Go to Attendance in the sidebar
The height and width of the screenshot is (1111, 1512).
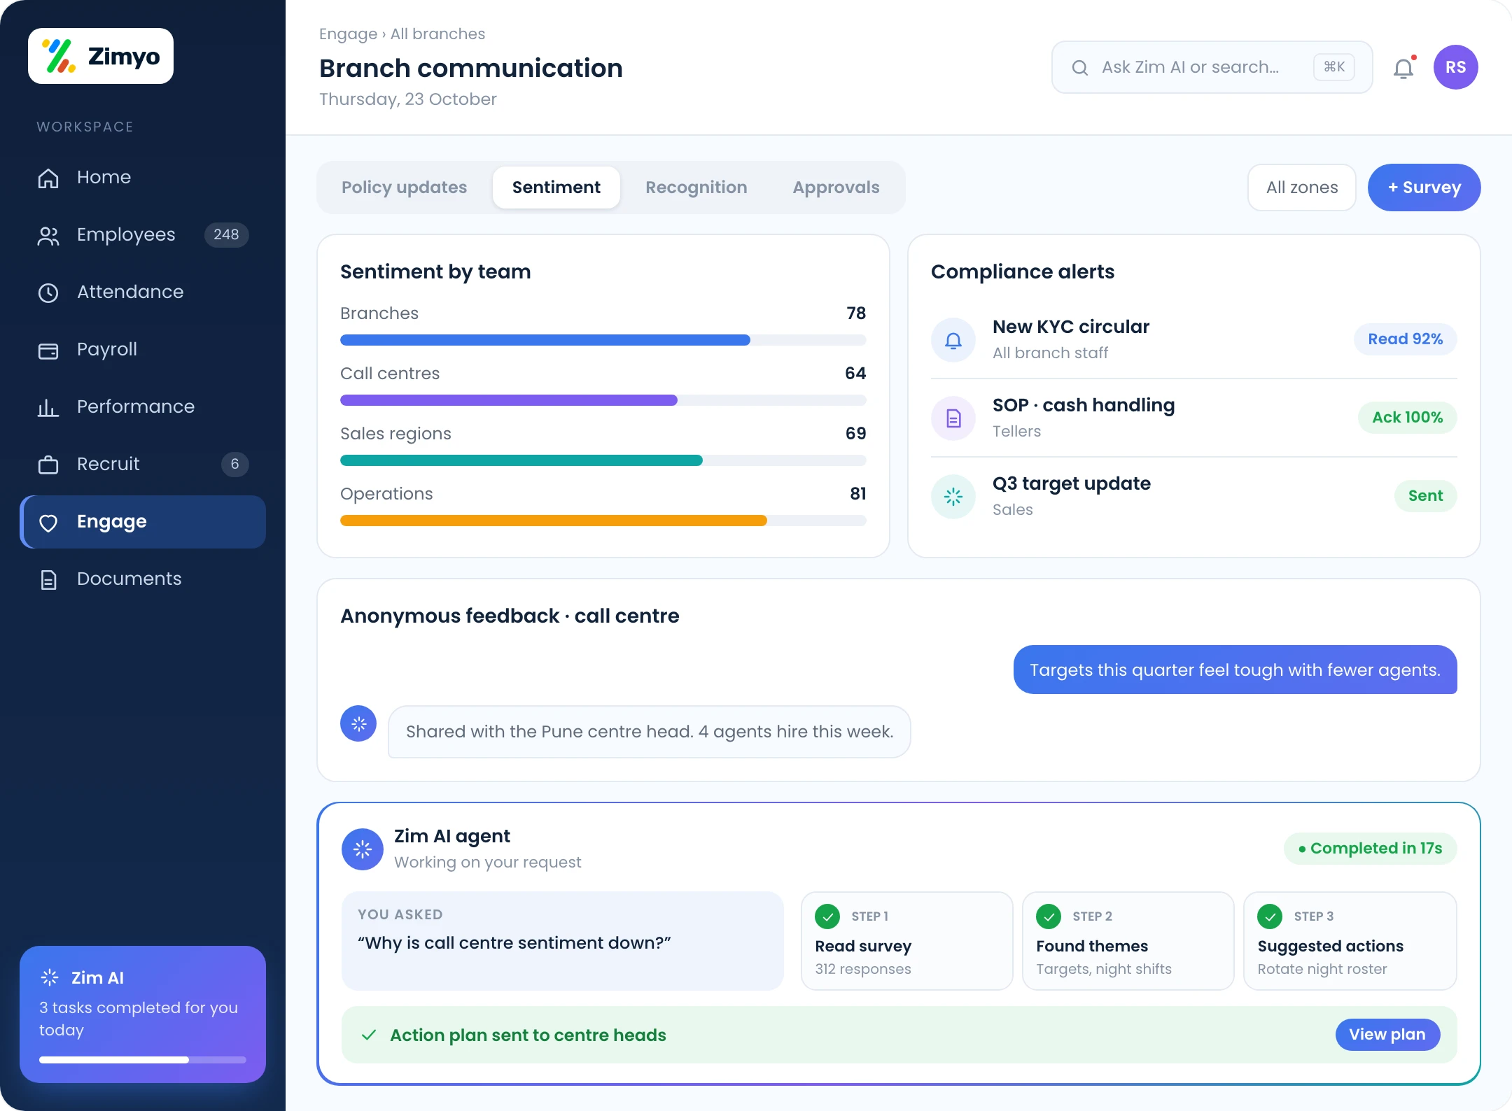[x=143, y=292]
